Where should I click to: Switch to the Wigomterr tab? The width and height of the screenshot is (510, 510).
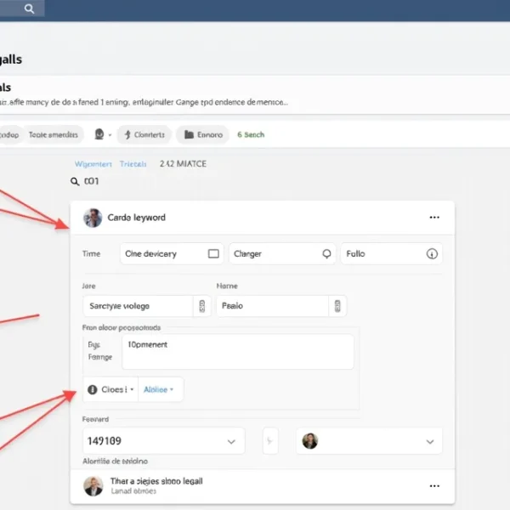(93, 164)
